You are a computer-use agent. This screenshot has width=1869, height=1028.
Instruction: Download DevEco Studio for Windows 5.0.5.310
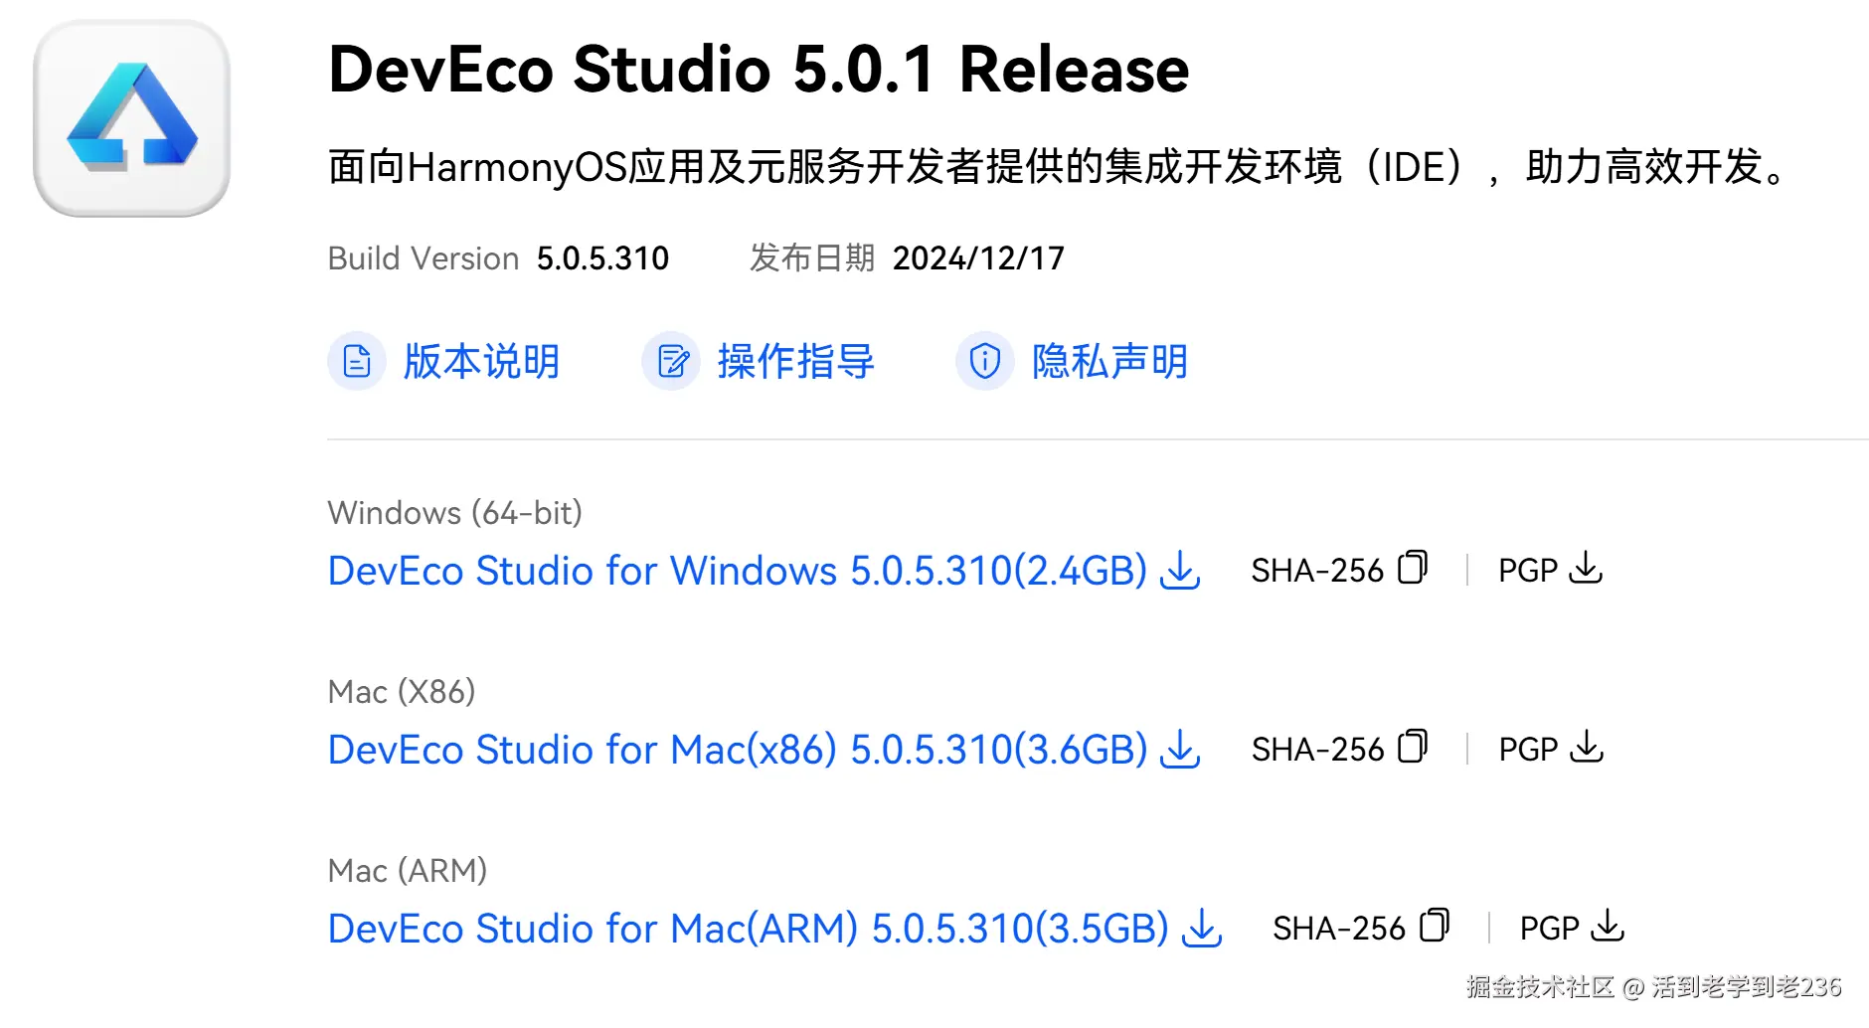(737, 571)
